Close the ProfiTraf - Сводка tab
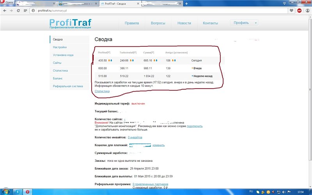Screen dimensions: 312x195 [138, 4]
